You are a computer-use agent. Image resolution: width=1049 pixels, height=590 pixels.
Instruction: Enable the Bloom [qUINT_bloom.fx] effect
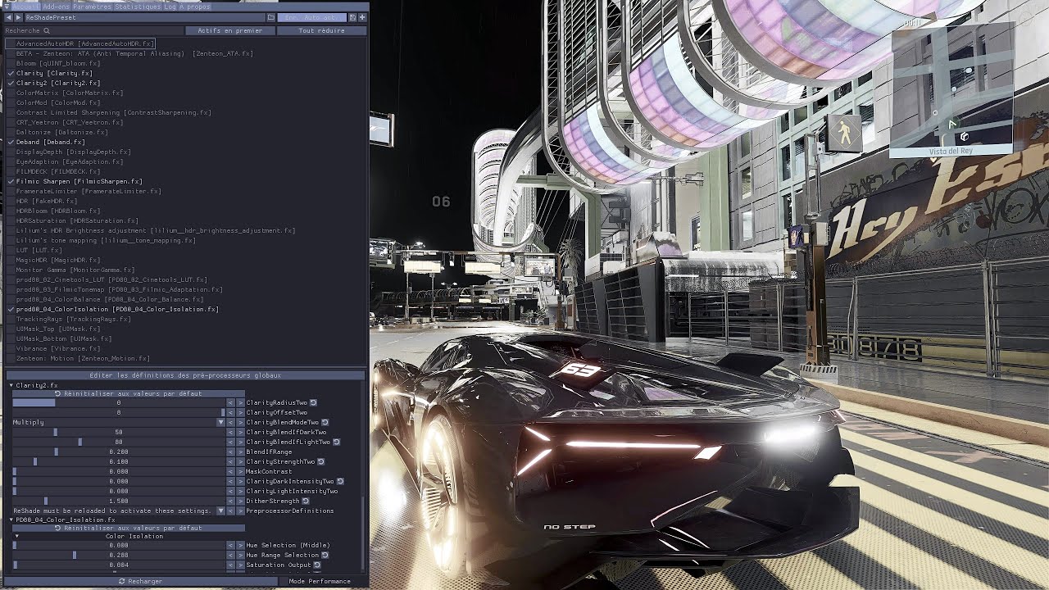[x=11, y=64]
